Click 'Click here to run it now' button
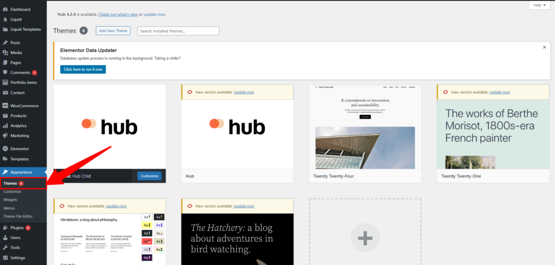555x265 pixels. [x=83, y=69]
